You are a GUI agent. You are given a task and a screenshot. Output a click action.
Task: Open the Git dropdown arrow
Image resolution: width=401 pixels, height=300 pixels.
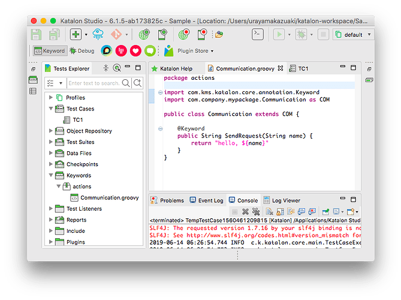click(x=126, y=35)
